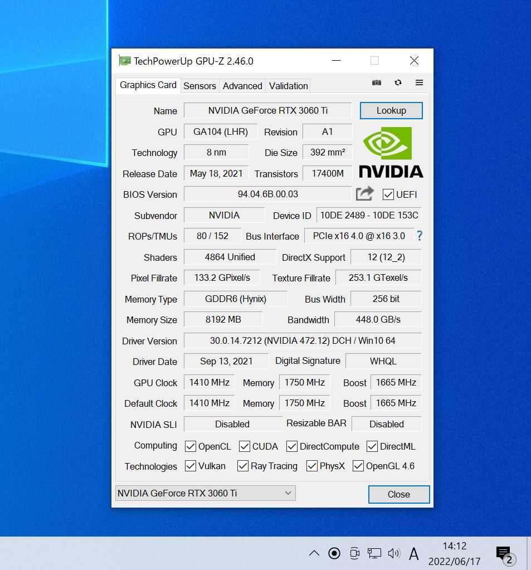Click the Die Size field 392 mm²
The height and width of the screenshot is (570, 531).
click(328, 152)
